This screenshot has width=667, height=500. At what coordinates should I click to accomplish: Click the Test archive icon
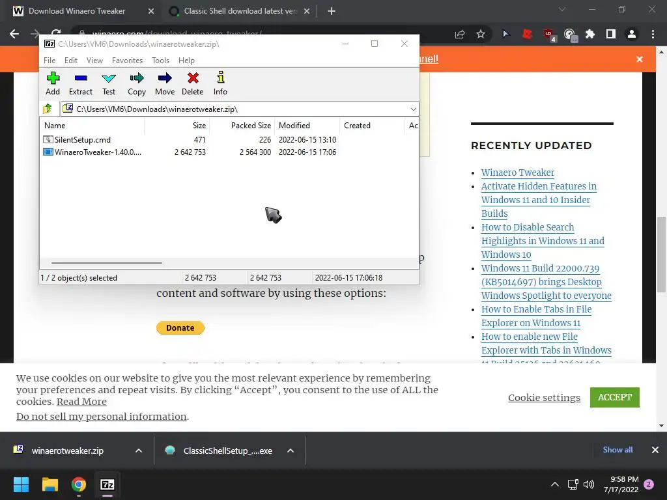(109, 84)
